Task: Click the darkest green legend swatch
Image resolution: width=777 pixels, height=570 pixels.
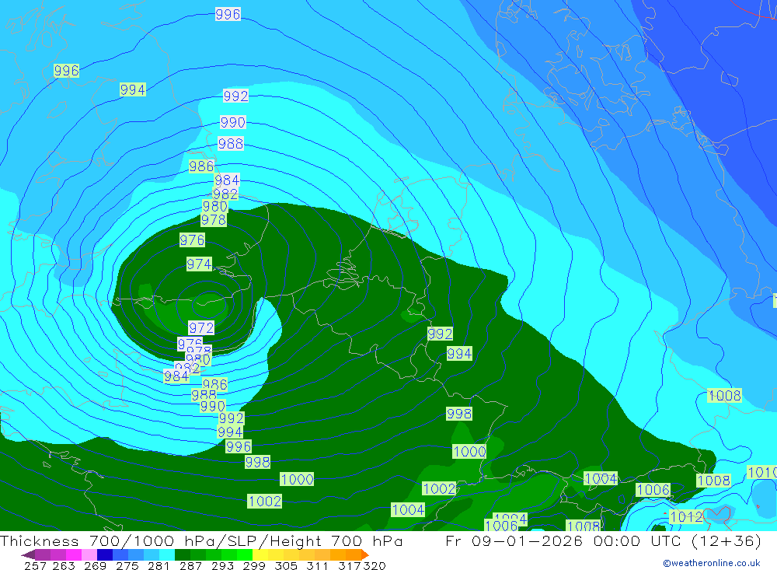Action: 183,554
